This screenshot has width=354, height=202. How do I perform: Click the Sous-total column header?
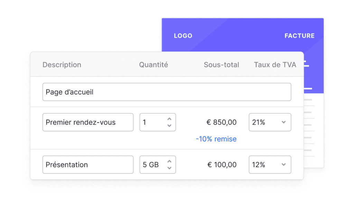221,65
